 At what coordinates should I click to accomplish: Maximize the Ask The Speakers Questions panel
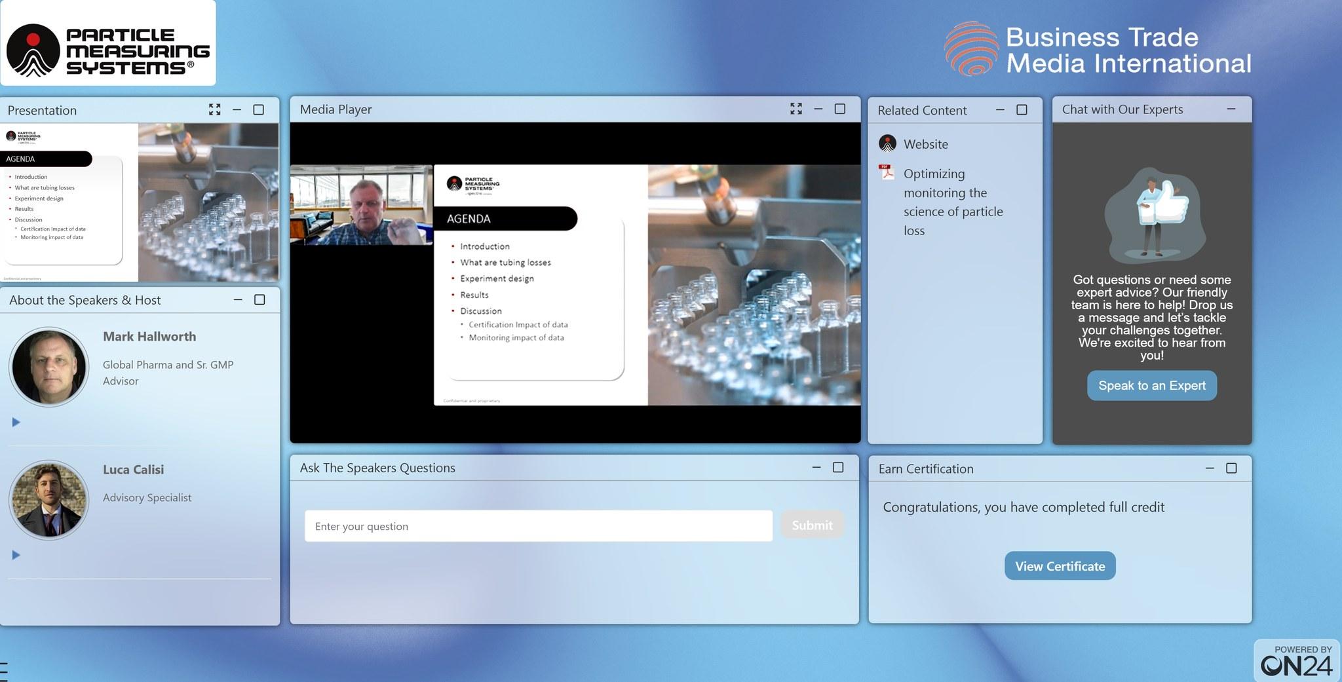tap(837, 467)
